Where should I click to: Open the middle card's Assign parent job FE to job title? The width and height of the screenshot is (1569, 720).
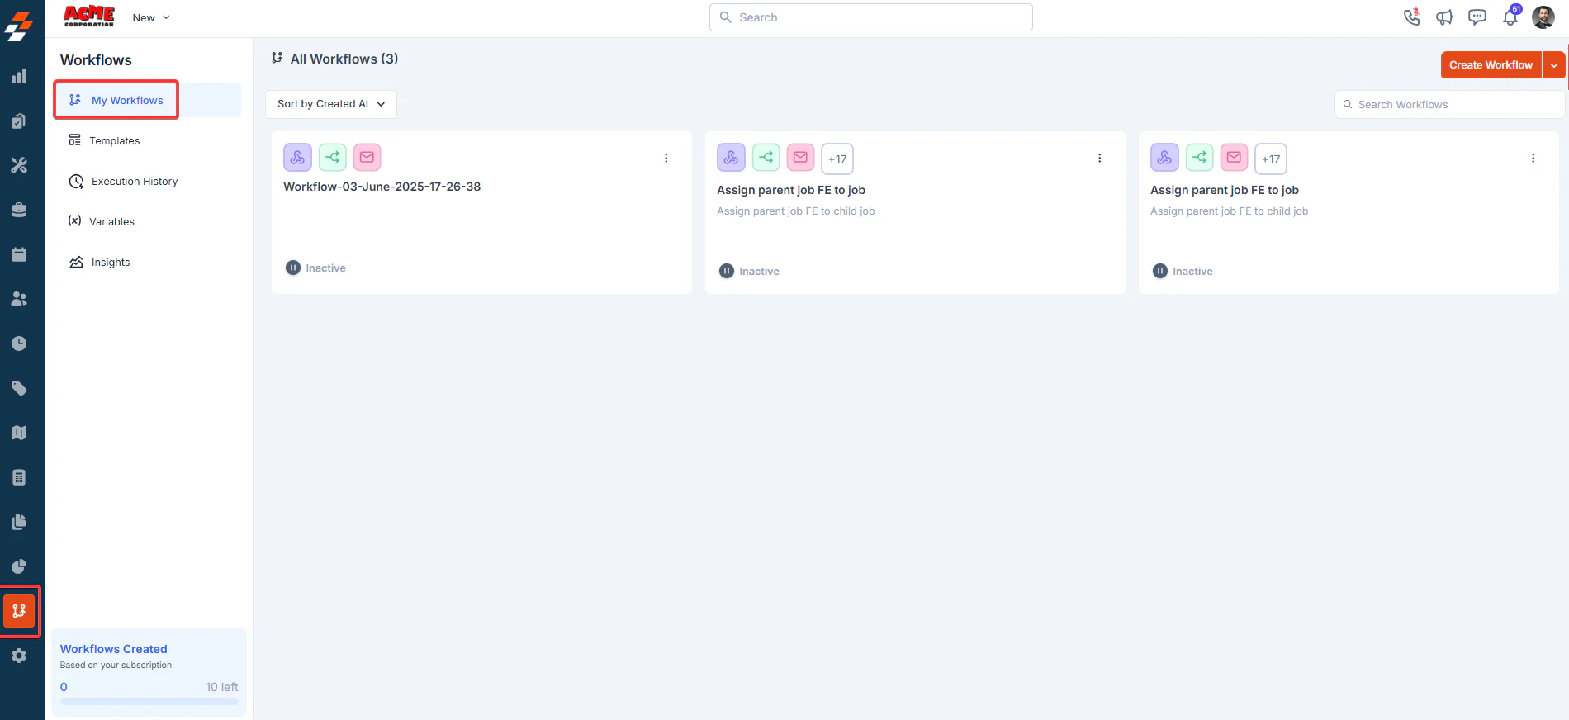point(791,190)
